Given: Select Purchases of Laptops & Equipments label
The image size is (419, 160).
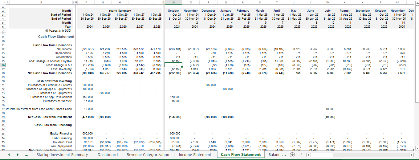Looking at the screenshot, I should tap(48, 89).
